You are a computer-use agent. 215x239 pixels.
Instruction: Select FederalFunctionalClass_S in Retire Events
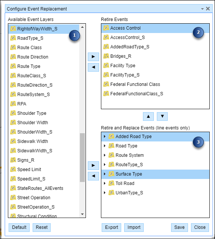tap(155, 93)
